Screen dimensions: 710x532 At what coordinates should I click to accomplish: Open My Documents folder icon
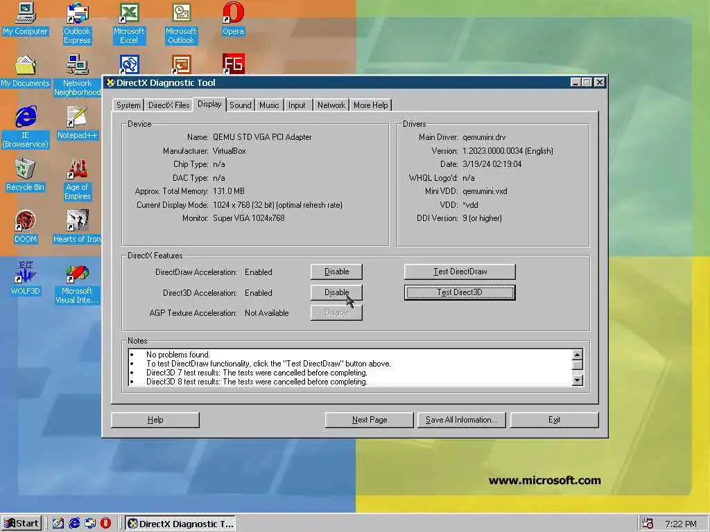click(26, 71)
